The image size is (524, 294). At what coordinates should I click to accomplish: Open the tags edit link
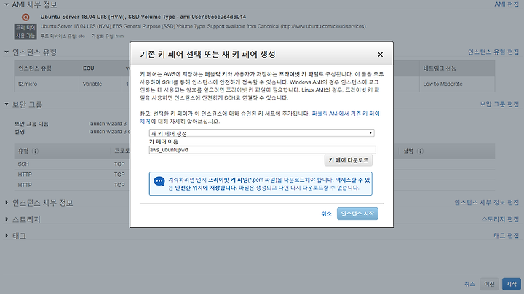click(507, 236)
